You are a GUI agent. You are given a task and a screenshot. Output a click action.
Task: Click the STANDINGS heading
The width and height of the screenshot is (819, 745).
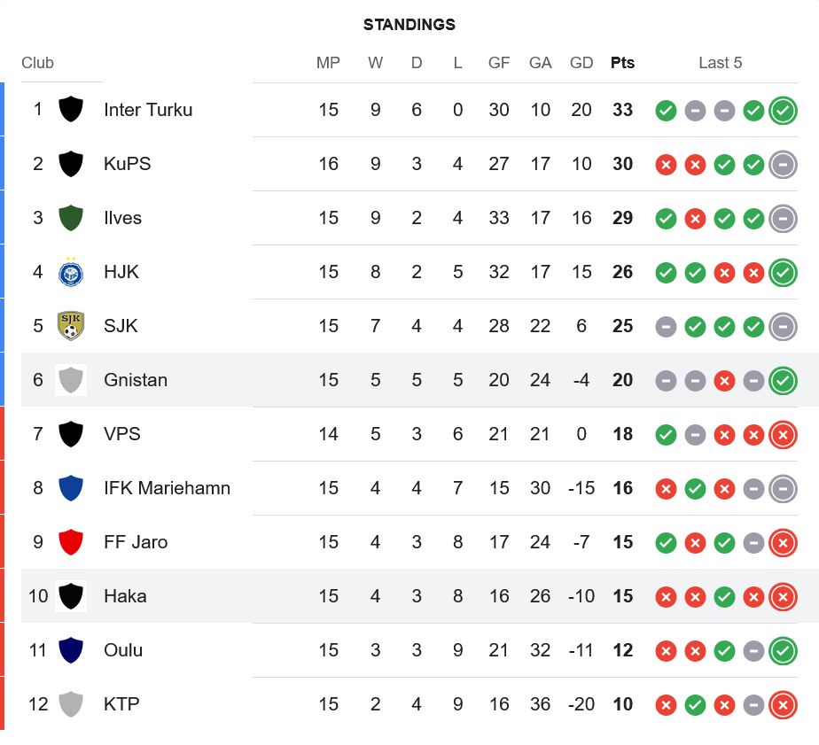coord(409,25)
